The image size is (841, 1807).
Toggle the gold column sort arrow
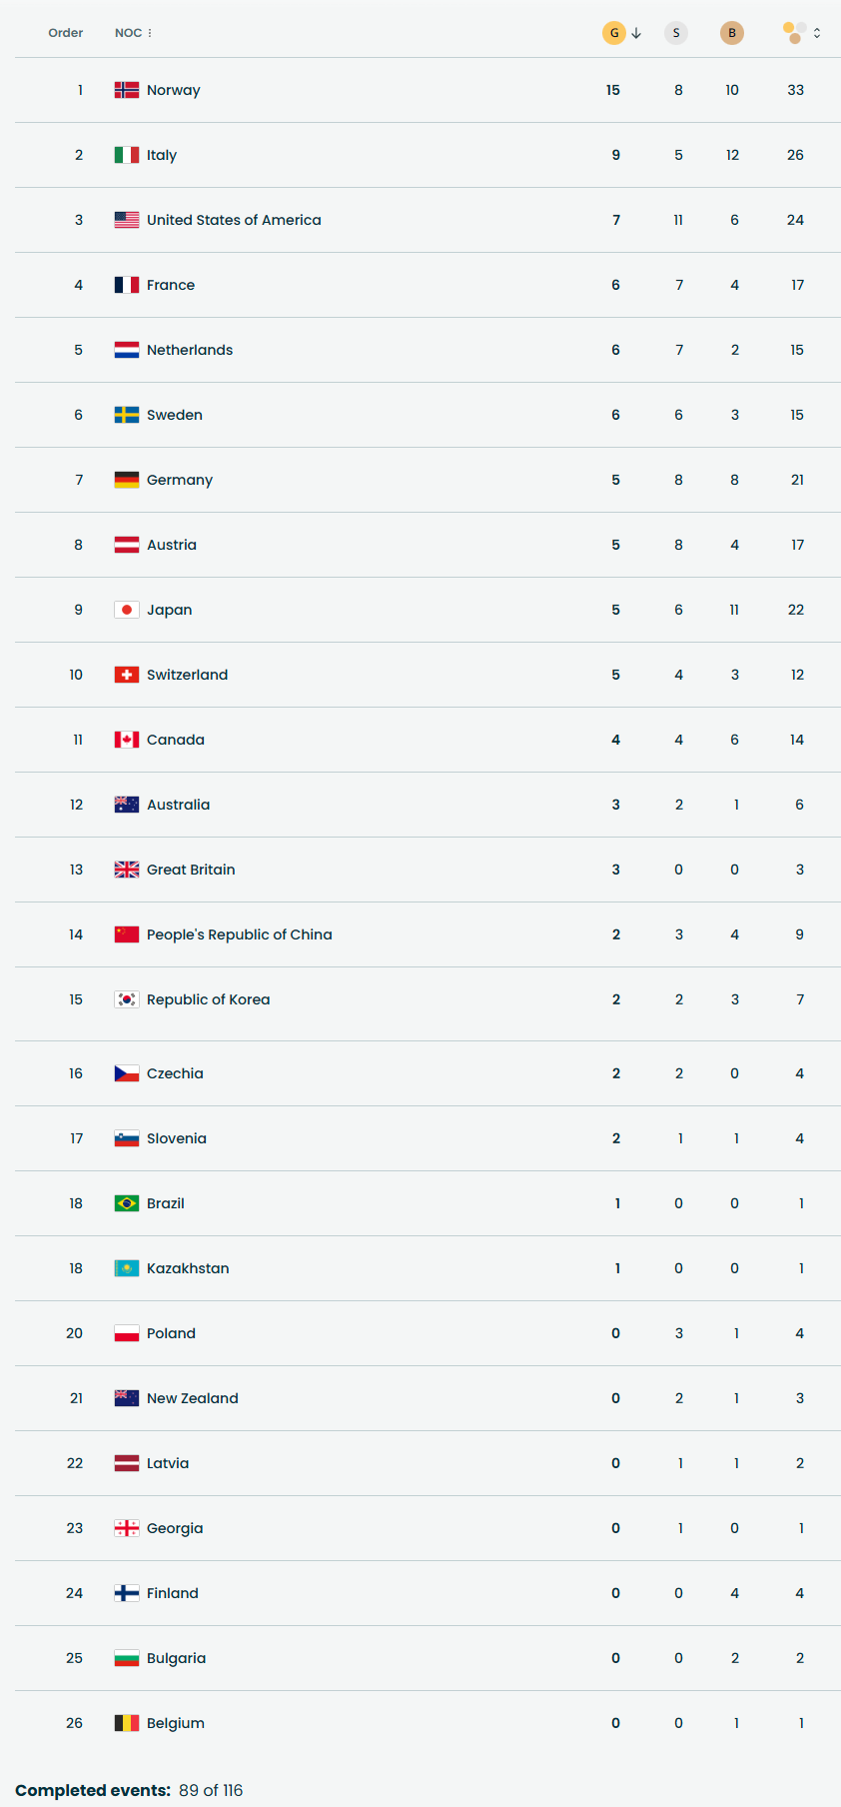click(636, 33)
